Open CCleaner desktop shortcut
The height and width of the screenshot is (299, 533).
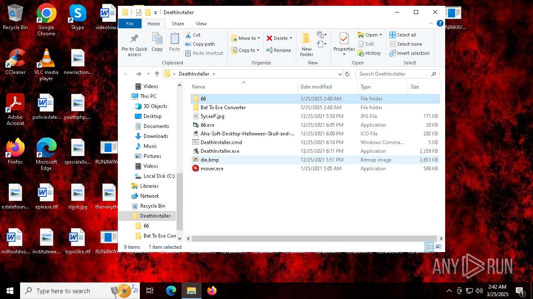[x=15, y=62]
